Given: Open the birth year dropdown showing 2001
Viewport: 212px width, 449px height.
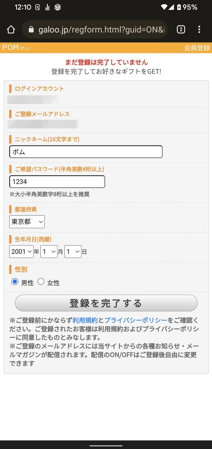Looking at the screenshot, I should click(x=21, y=251).
